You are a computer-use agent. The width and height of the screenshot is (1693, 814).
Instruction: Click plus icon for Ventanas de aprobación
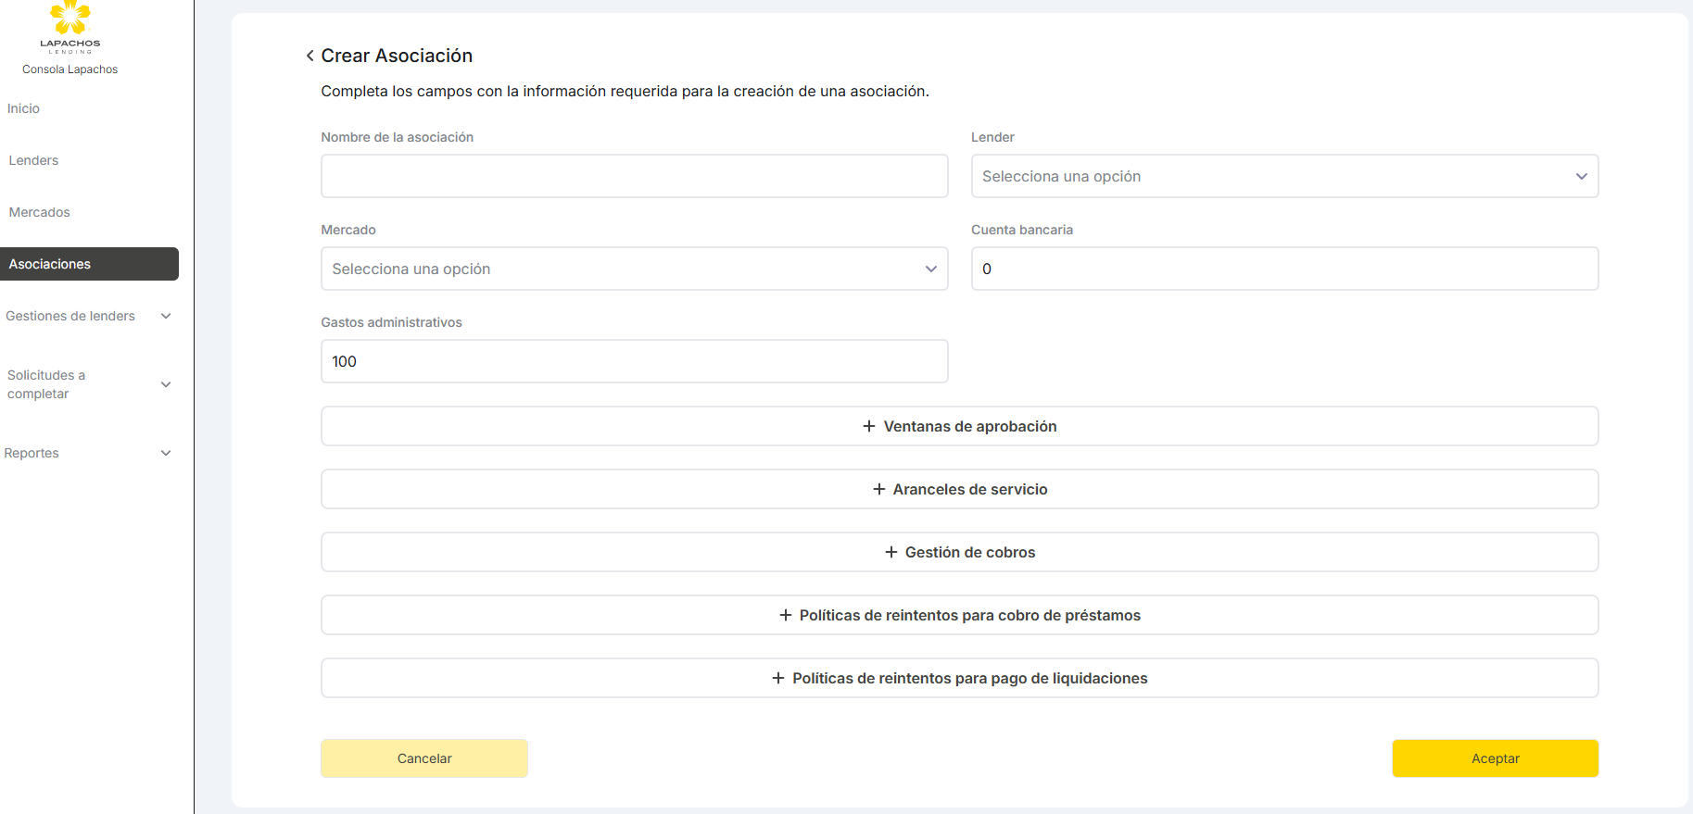tap(868, 426)
